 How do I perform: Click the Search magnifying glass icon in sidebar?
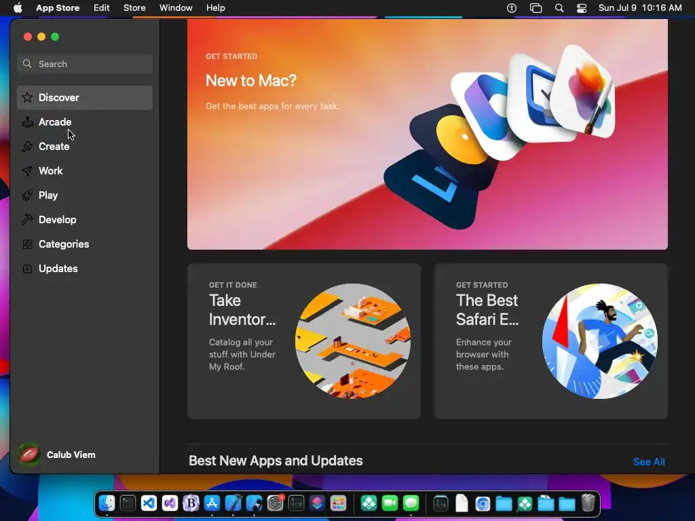coord(27,64)
